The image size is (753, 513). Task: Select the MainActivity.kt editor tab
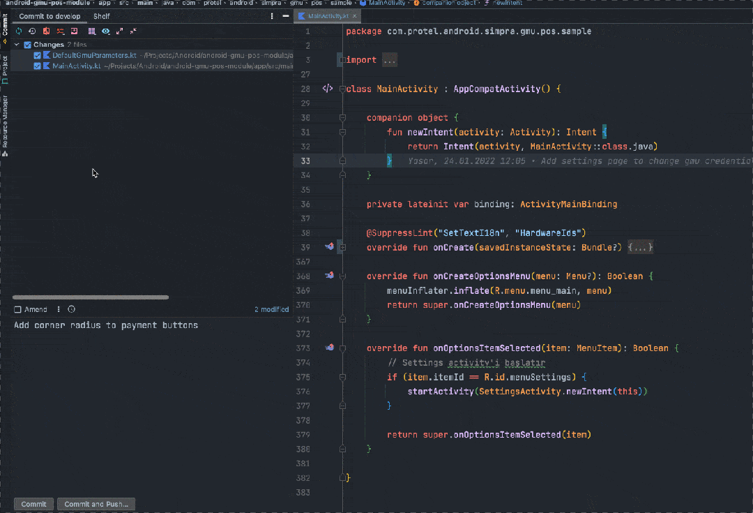328,16
